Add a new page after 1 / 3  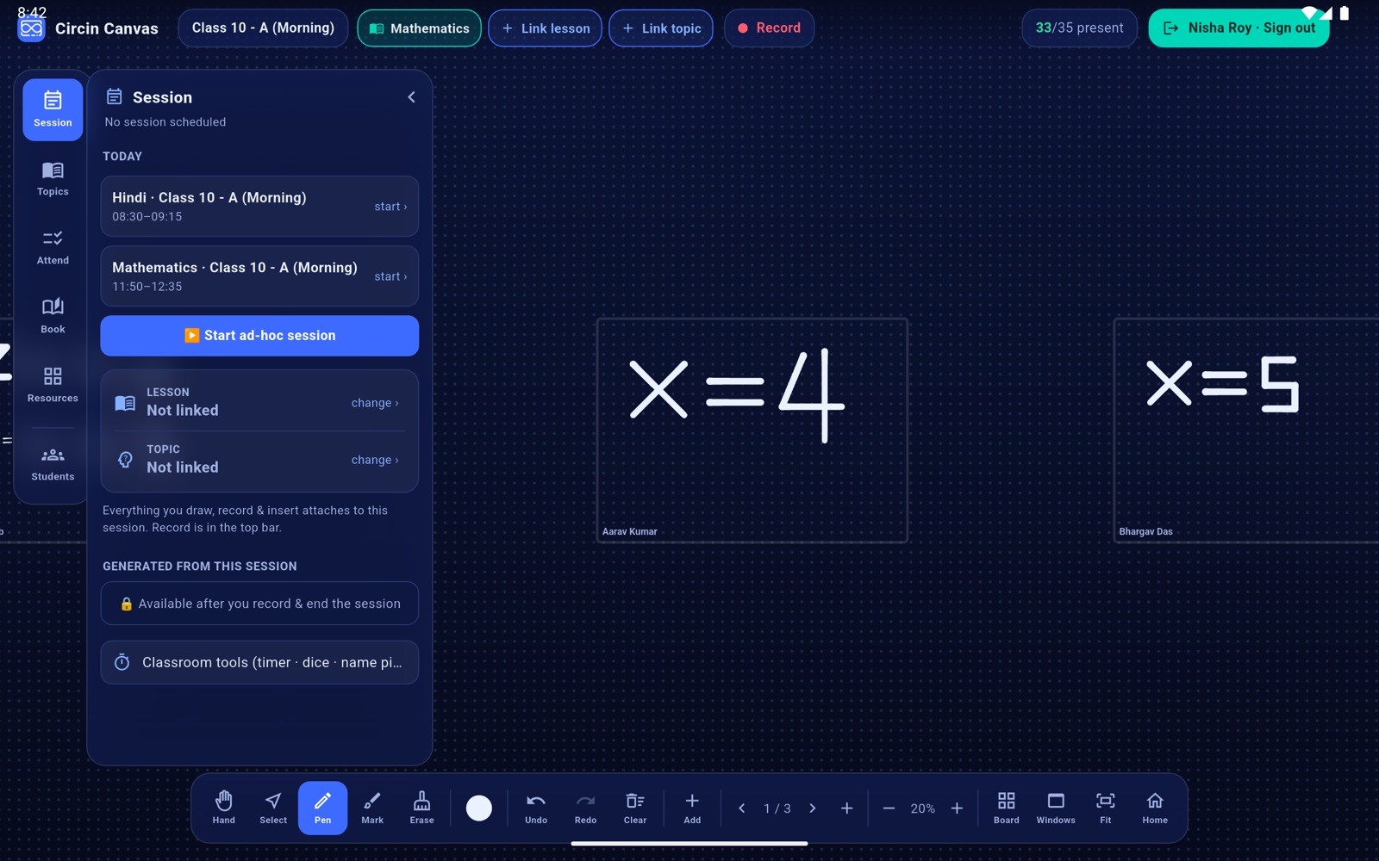pos(847,808)
